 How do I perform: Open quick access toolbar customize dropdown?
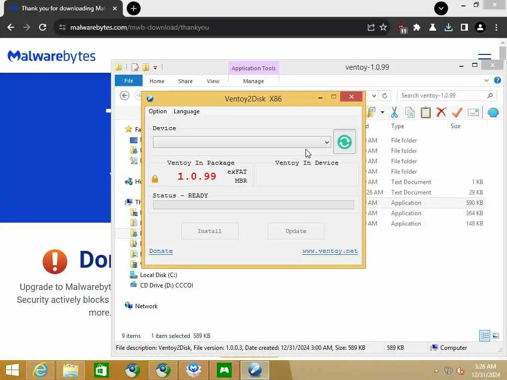pyautogui.click(x=155, y=67)
